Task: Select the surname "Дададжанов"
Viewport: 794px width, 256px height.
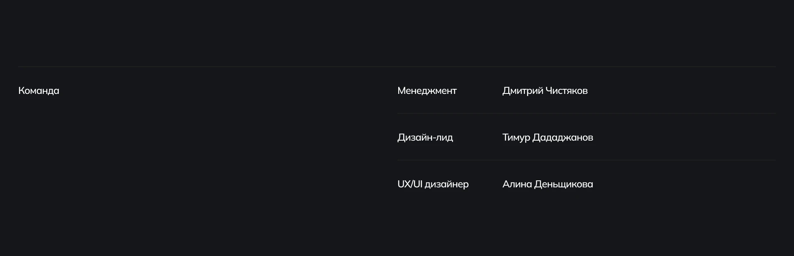Action: [562, 137]
